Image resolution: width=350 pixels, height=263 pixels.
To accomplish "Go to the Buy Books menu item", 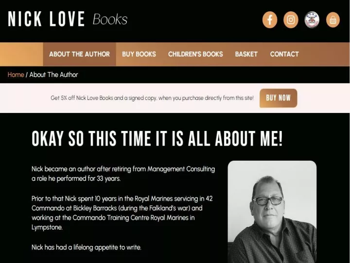I will click(139, 54).
